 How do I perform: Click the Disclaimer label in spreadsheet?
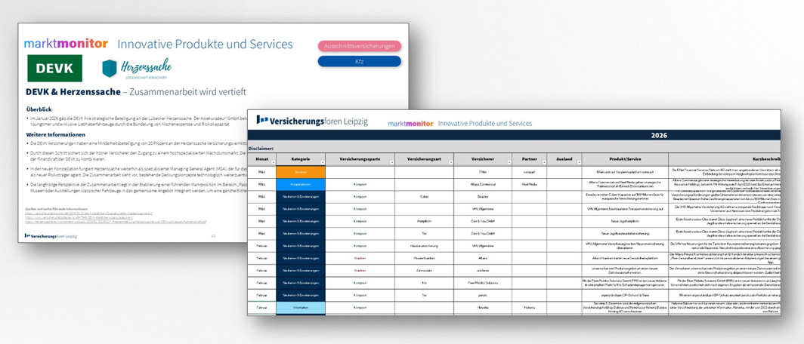[x=261, y=149]
